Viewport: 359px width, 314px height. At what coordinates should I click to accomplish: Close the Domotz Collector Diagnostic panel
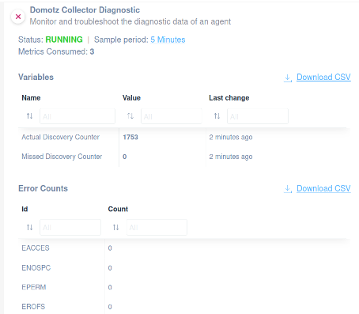18,17
